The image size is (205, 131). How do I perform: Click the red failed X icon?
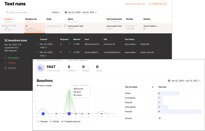pyautogui.click(x=5, y=63)
